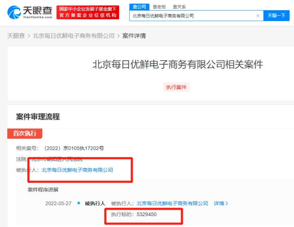Screen dimensions: 294x227
Task: Click the 天眼一下 search button
Action: (x=276, y=15)
